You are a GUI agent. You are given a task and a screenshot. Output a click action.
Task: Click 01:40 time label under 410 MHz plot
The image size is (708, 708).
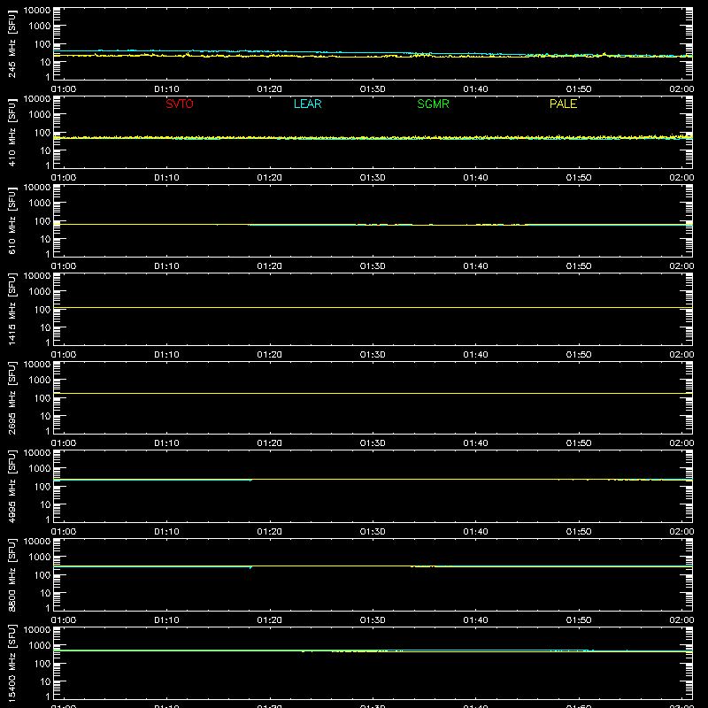click(475, 178)
